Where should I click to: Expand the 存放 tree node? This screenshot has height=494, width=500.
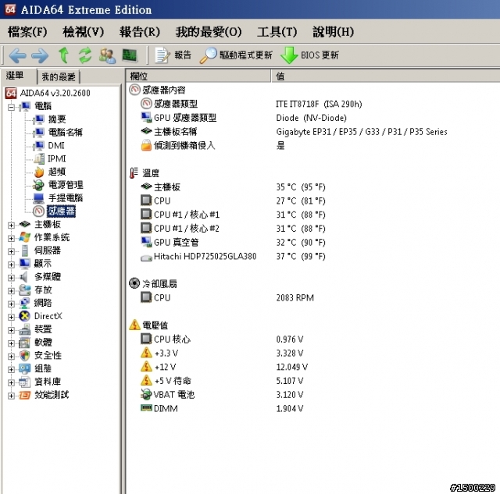click(11, 291)
